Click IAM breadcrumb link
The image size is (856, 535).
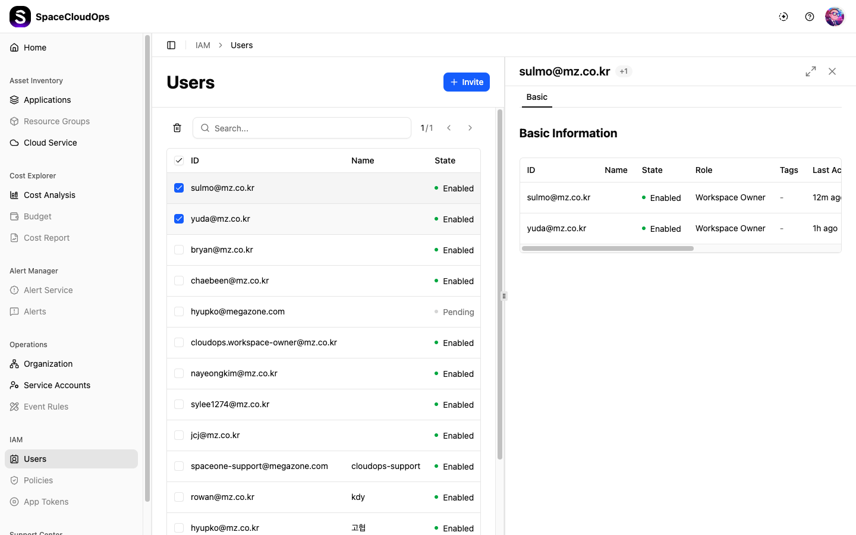tap(203, 45)
